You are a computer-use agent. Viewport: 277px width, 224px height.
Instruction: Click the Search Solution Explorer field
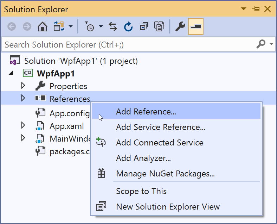[x=127, y=45]
